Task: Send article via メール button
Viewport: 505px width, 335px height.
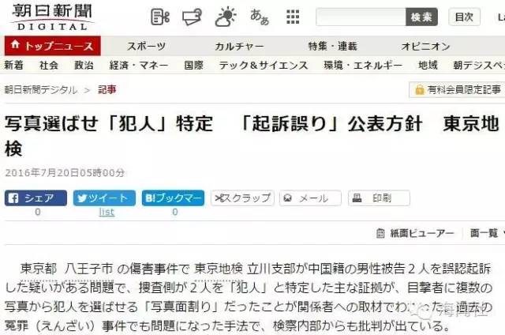Action: pos(310,198)
